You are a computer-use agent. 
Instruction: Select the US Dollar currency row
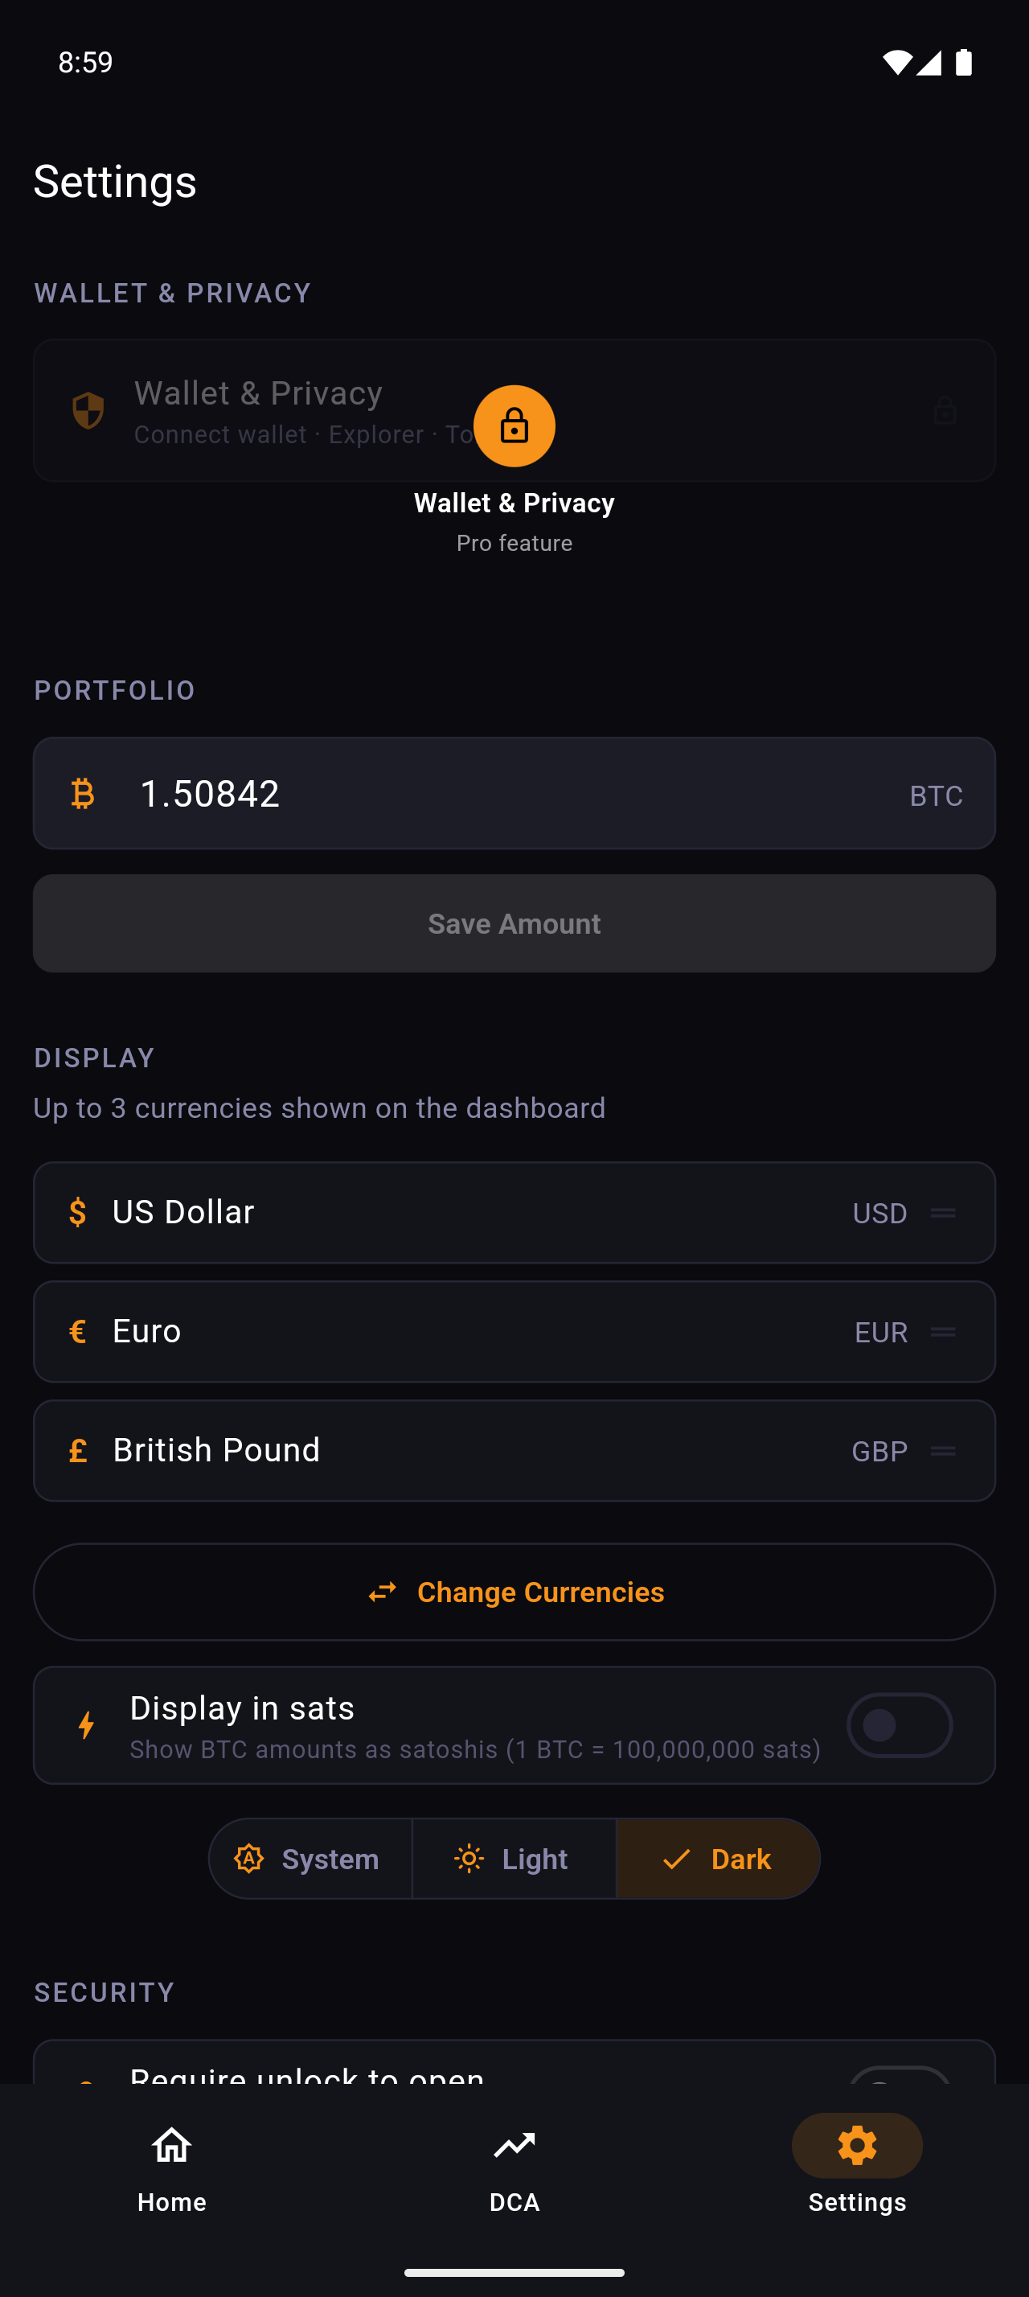coord(445,1213)
